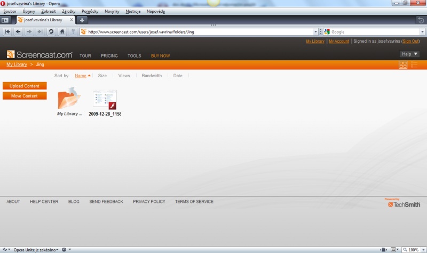
Task: Sort by Size
Action: (102, 76)
